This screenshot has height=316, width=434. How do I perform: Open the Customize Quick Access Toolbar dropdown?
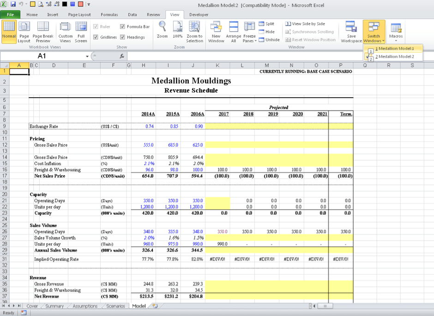point(89,4)
